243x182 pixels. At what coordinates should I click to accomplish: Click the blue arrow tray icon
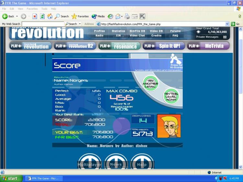click(x=217, y=178)
